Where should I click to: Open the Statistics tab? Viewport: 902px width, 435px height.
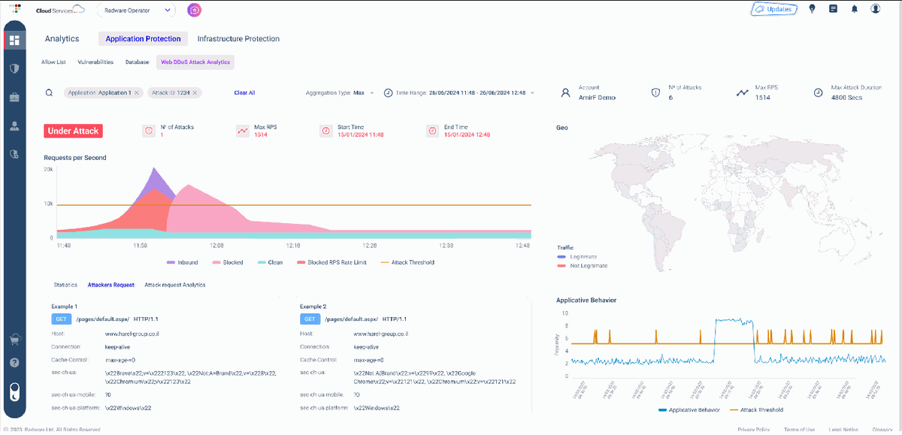click(65, 285)
